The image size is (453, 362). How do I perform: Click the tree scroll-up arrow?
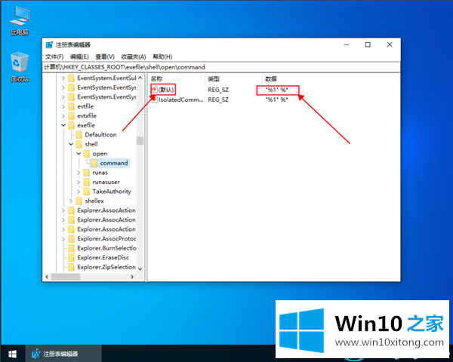tap(140, 78)
